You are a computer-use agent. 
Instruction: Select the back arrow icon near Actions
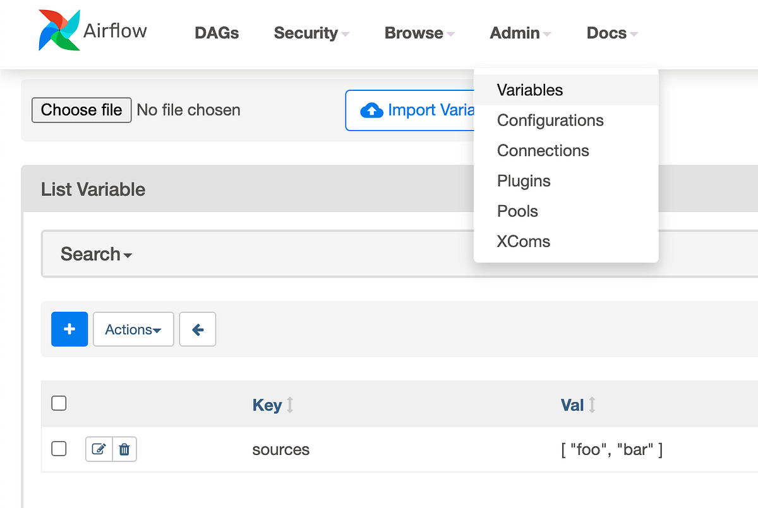[x=197, y=329]
